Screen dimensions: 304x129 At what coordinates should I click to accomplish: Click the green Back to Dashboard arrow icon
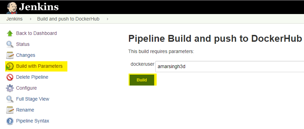(10, 34)
